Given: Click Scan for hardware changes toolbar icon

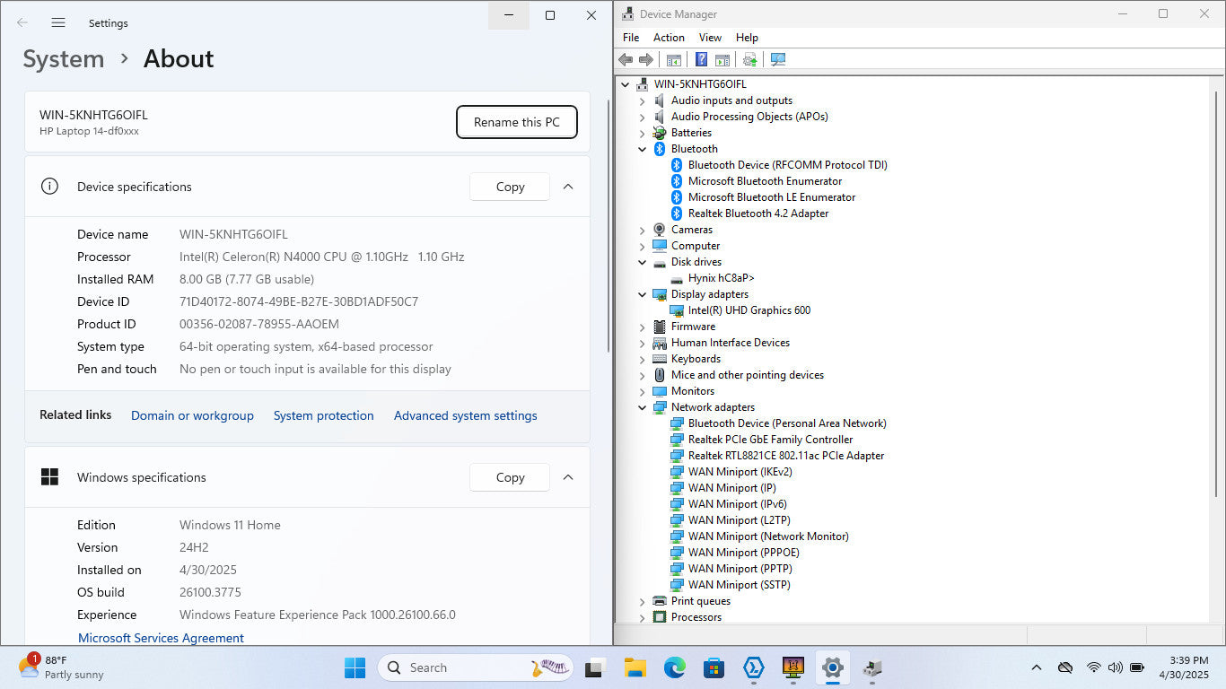Looking at the screenshot, I should (x=777, y=59).
